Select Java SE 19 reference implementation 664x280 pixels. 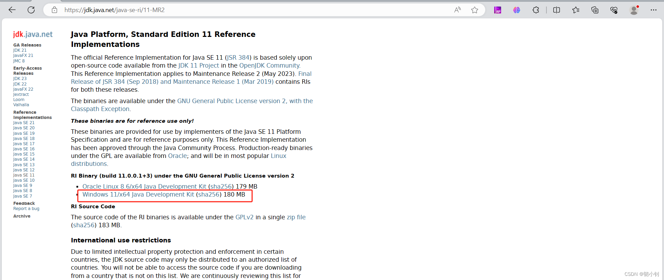tap(24, 133)
